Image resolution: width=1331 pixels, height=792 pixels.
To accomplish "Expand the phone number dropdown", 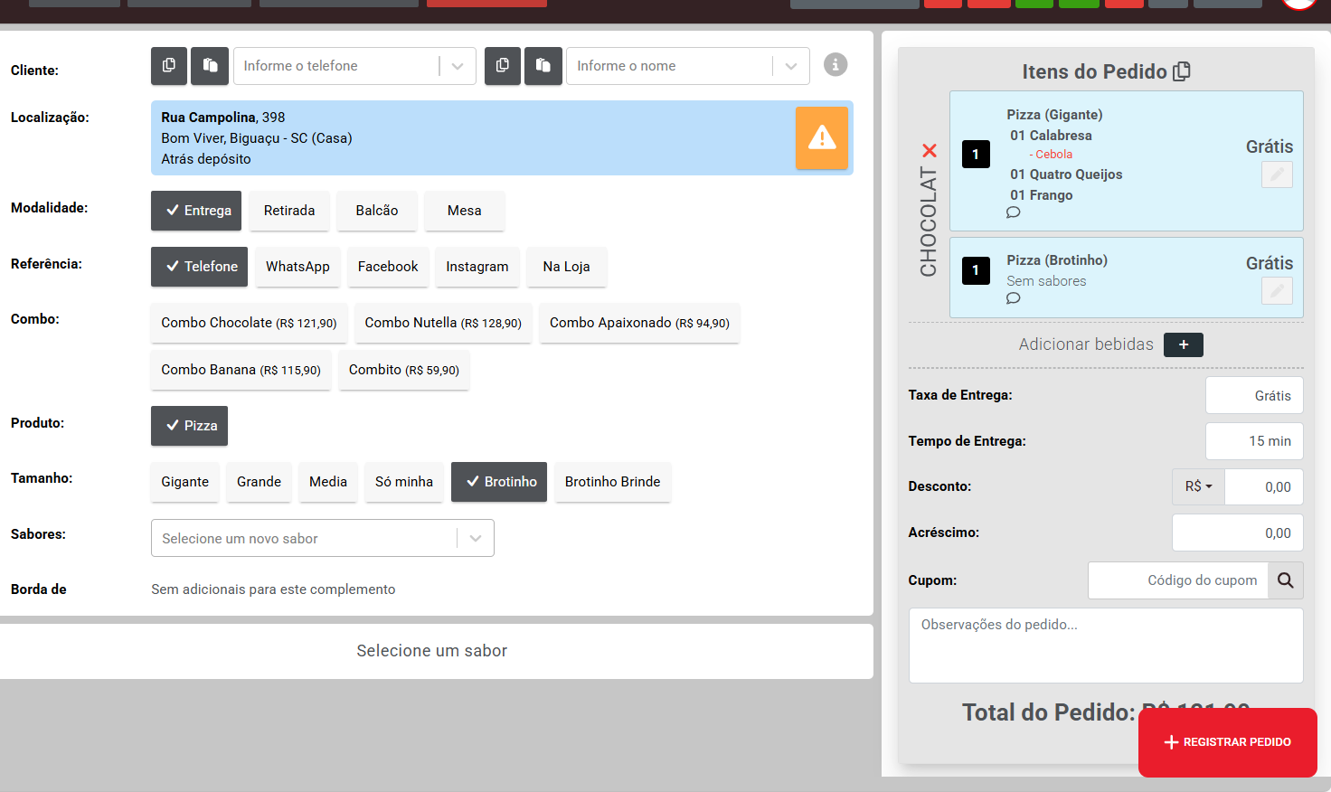I will [458, 66].
